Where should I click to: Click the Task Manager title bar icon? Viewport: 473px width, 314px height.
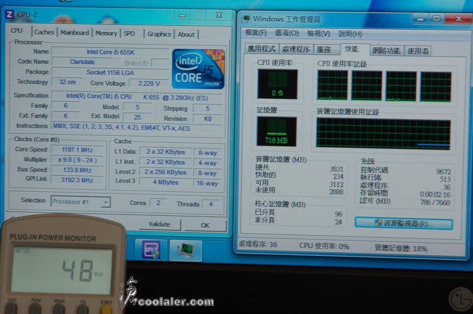coord(245,19)
